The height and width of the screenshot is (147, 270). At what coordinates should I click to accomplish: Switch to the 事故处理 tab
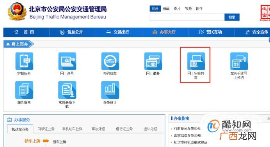98,129
